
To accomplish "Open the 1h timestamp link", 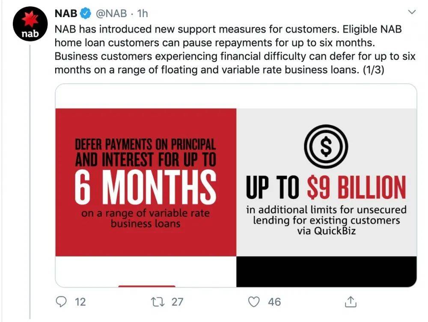I will coord(142,13).
